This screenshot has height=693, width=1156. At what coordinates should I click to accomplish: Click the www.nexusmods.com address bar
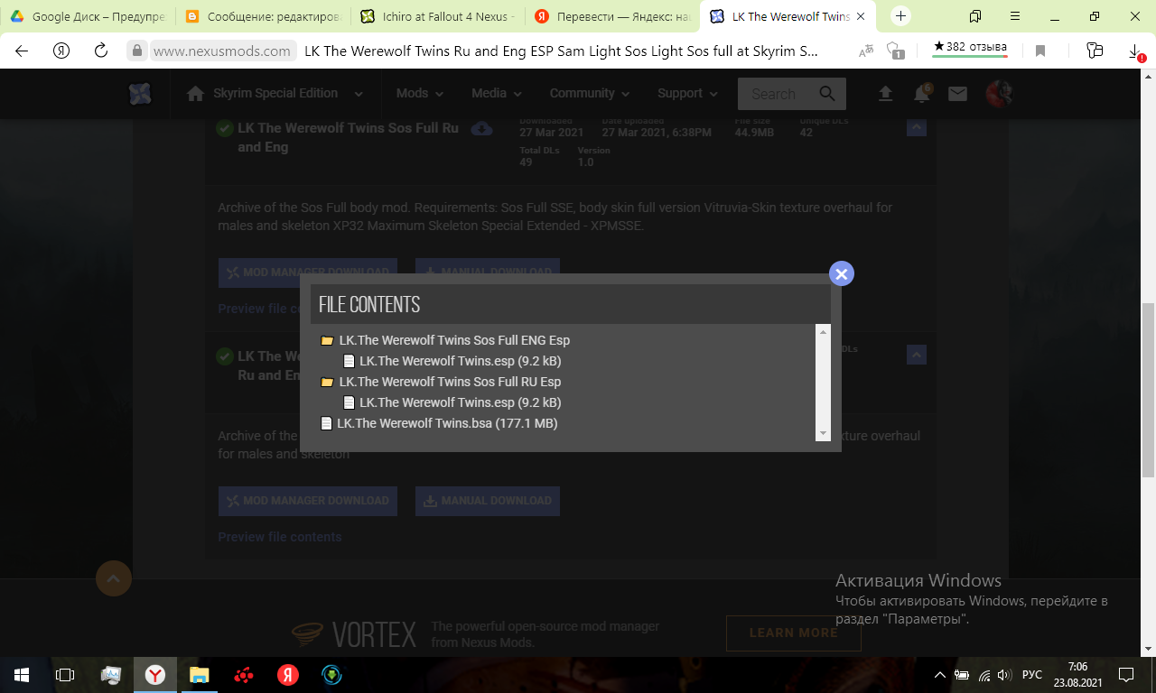(221, 51)
